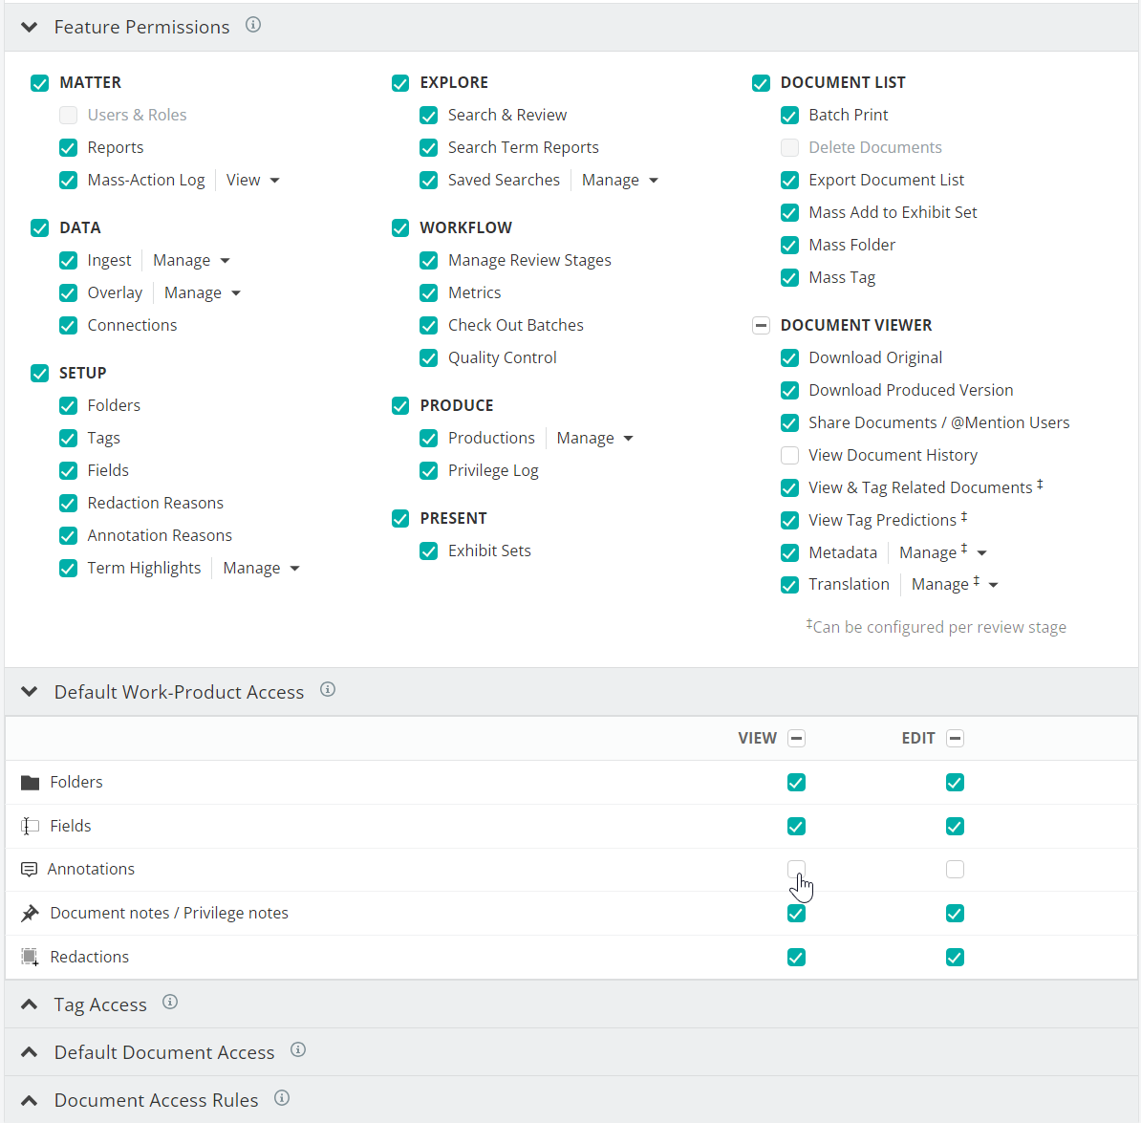Open the Overlay Manage dropdown
This screenshot has height=1123, width=1141.
pos(203,292)
